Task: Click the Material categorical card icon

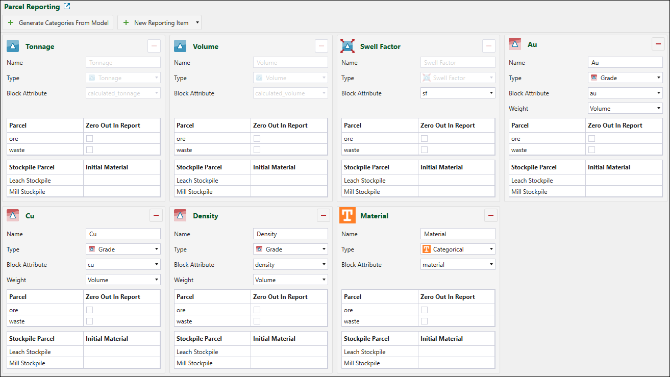Action: [348, 215]
